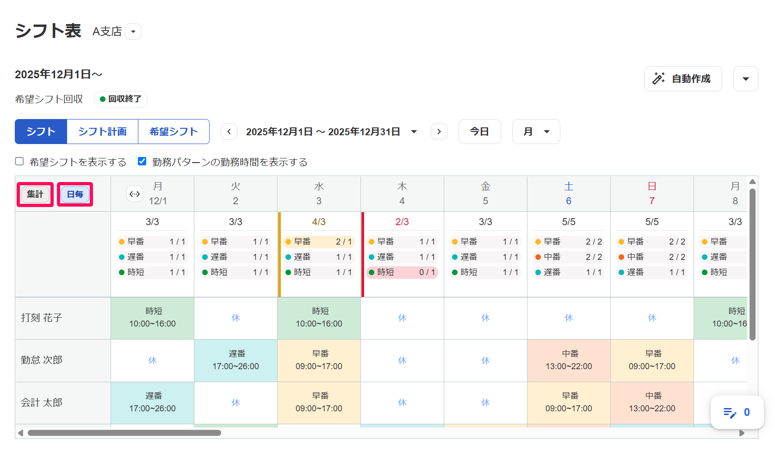Click the 勤怠 次郎 employee name
This screenshot has height=453, width=775.
[x=42, y=360]
